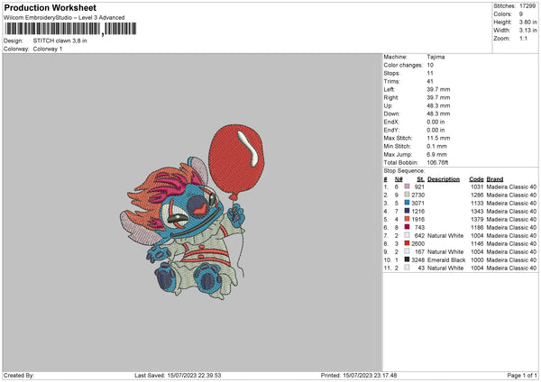This screenshot has height=382, width=541.
Task: Click the Code column header
Action: 476,179
